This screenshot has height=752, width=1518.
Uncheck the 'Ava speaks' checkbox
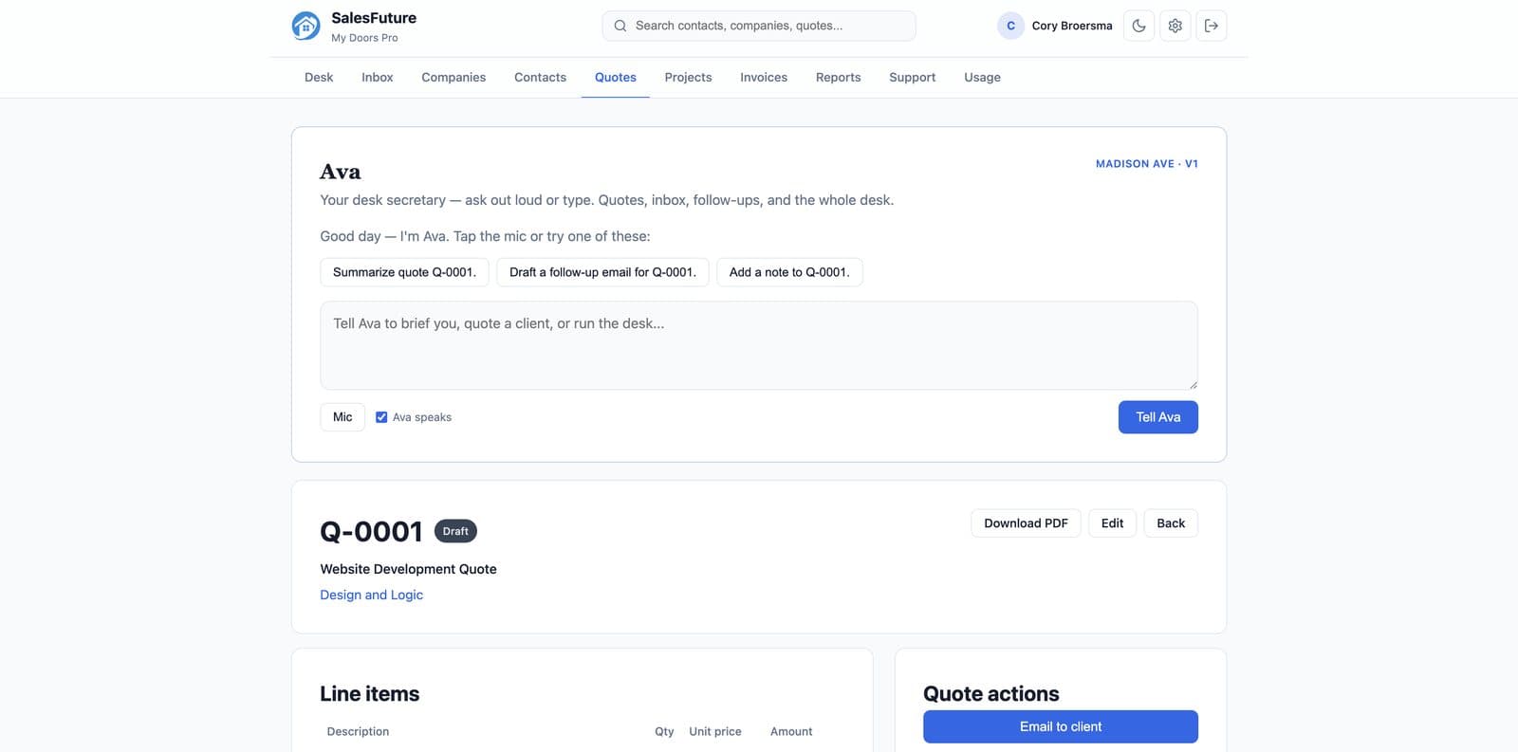coord(381,417)
